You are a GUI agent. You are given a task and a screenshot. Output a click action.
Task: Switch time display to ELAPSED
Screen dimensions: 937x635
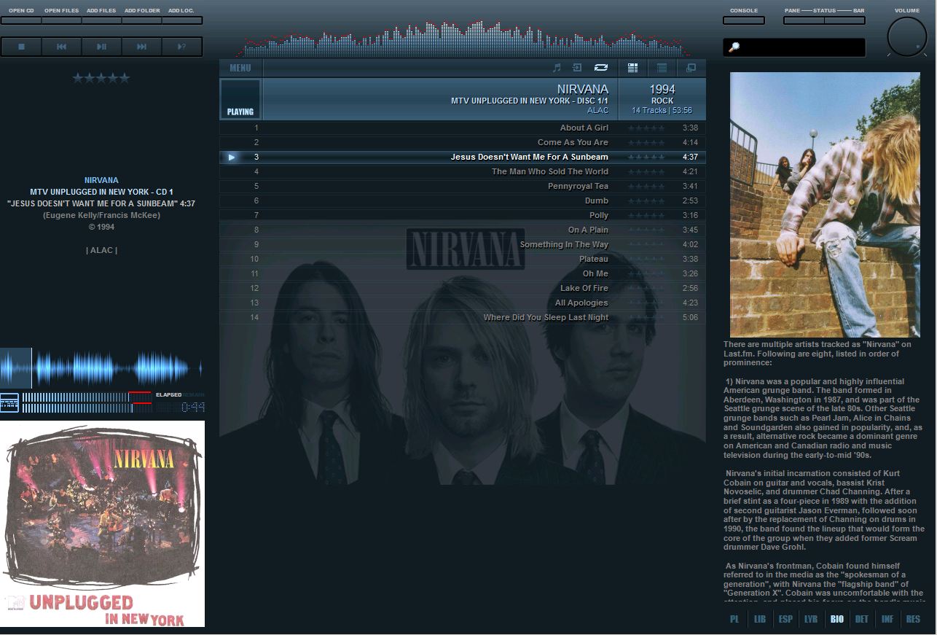point(168,394)
